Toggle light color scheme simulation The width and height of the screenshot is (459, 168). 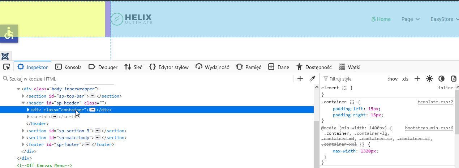(429, 78)
